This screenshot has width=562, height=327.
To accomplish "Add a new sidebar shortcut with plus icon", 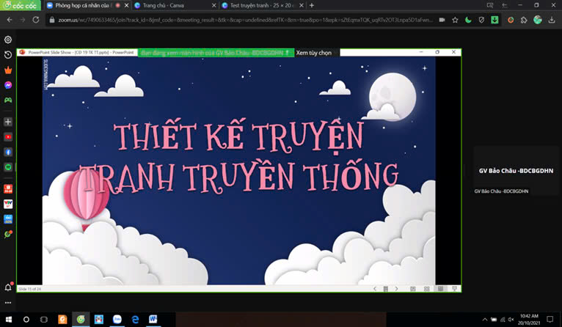I will [8, 122].
